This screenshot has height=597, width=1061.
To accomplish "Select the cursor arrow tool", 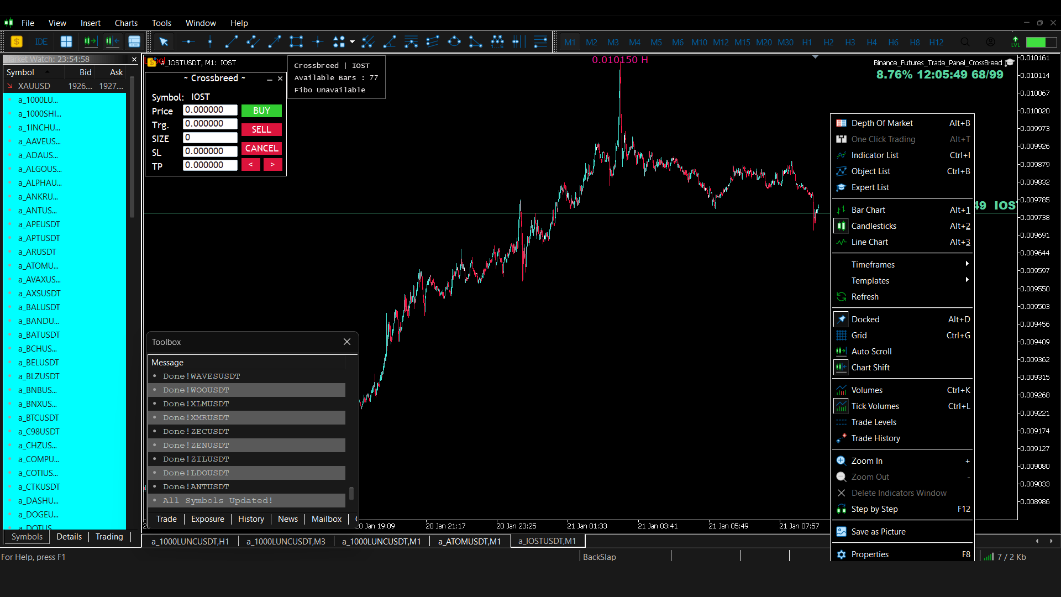I will [164, 41].
